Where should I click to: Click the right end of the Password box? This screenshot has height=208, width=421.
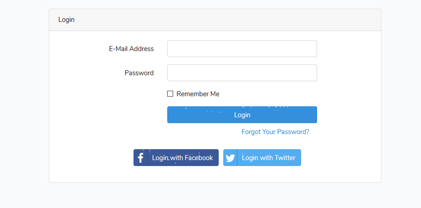[313, 73]
